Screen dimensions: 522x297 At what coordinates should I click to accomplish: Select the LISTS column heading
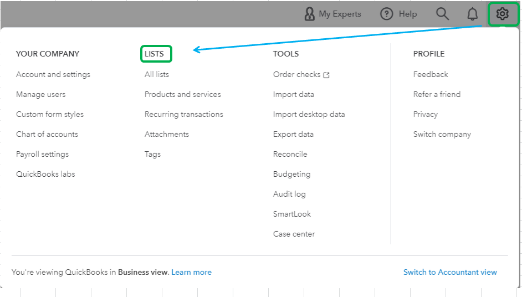click(154, 54)
